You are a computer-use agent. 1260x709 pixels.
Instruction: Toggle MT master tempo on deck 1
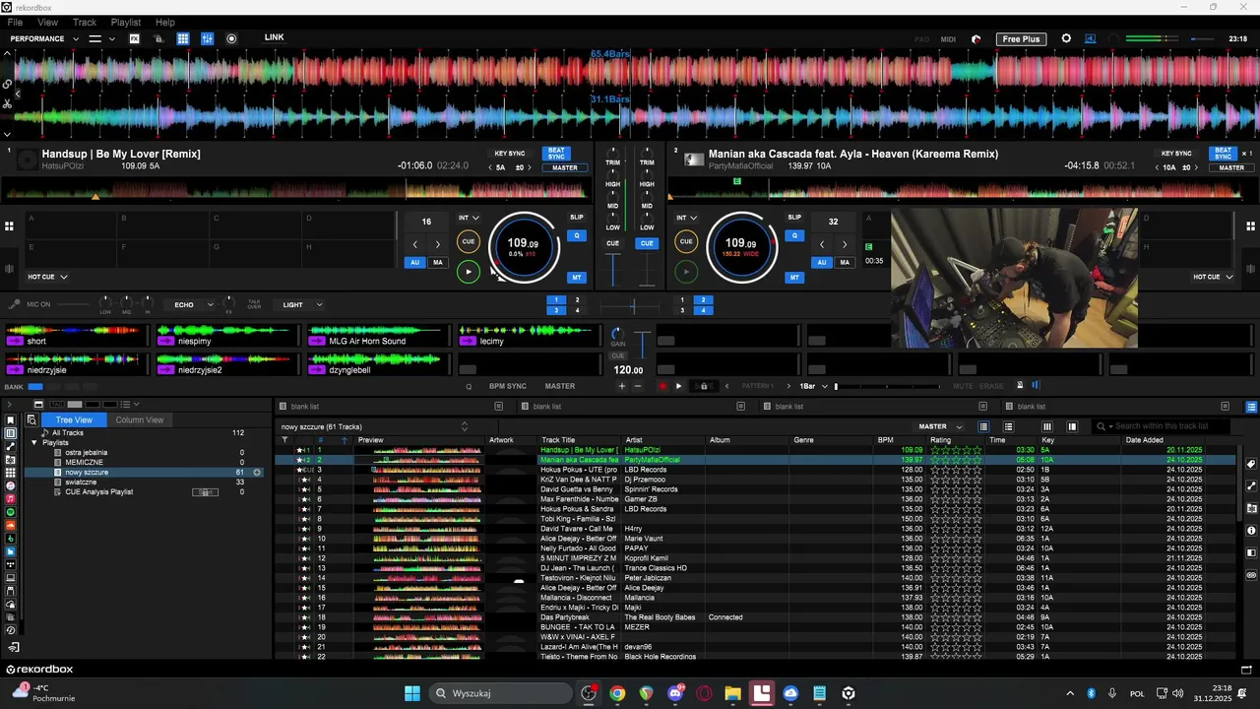[577, 278]
